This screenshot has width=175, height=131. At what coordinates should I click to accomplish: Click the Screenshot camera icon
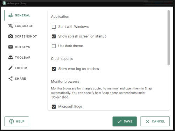click(x=10, y=36)
